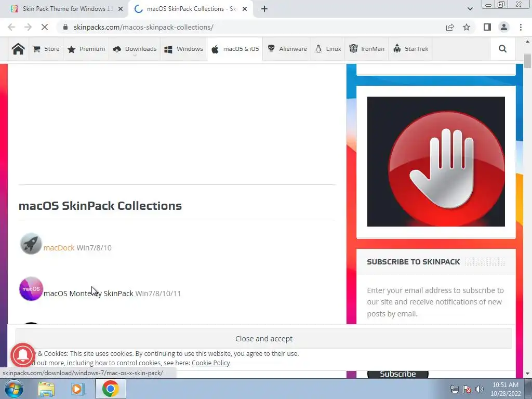This screenshot has width=532, height=399.
Task: Bookmark this page with the star
Action: 467,27
